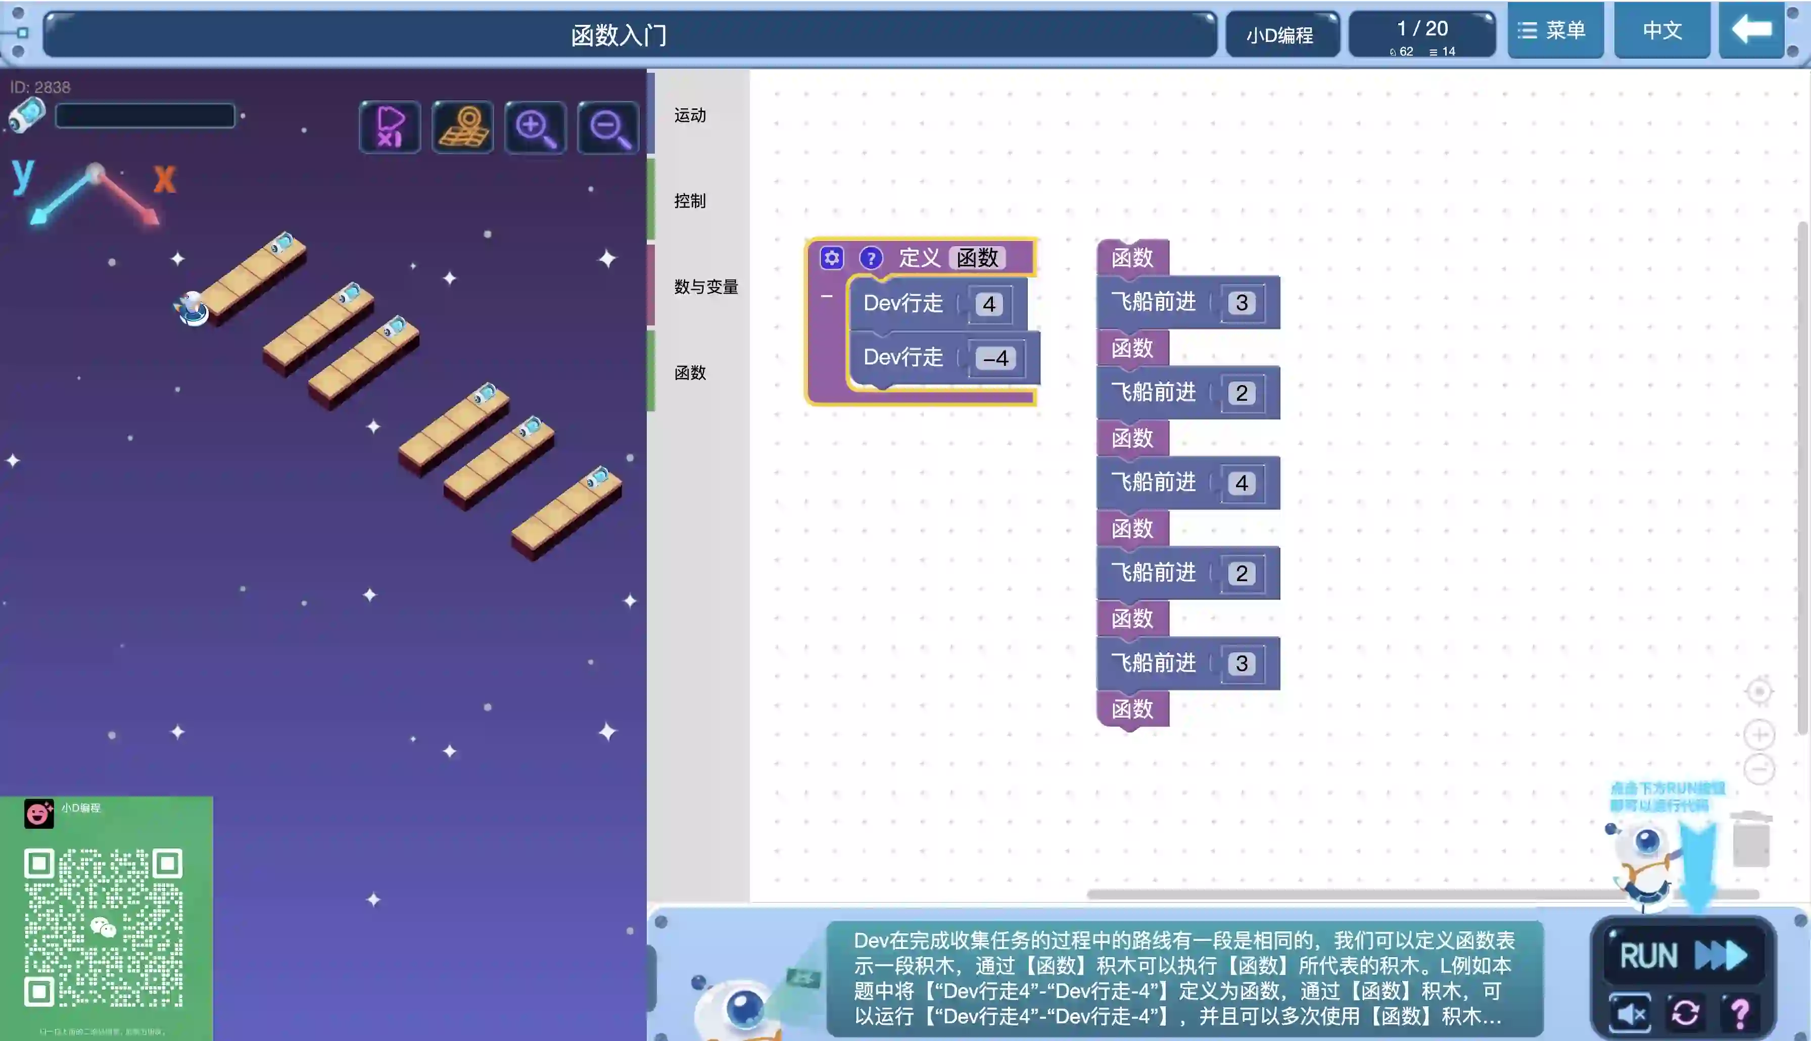This screenshot has width=1811, height=1041.
Task: Click the reset refresh icon below RUN
Action: [x=1685, y=1012]
